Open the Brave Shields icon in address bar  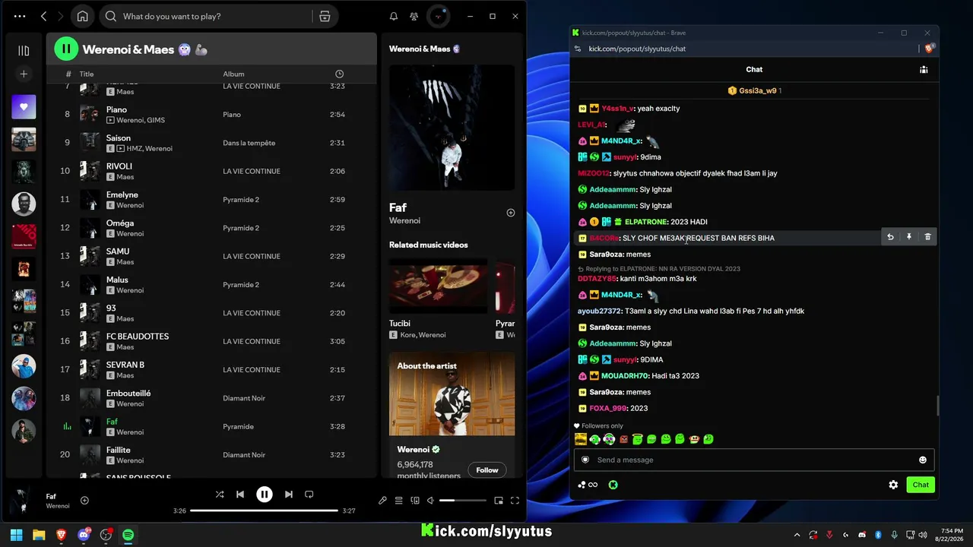coord(929,49)
